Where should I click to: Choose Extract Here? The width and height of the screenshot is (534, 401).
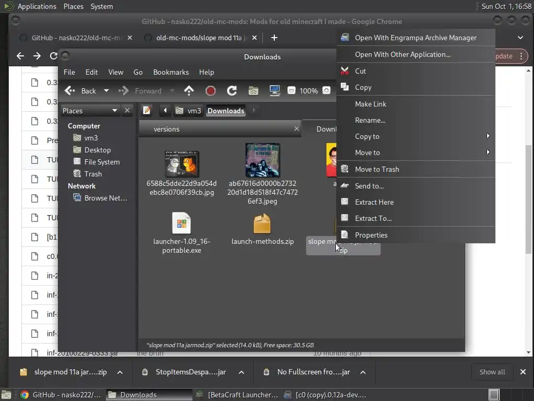pyautogui.click(x=416, y=202)
